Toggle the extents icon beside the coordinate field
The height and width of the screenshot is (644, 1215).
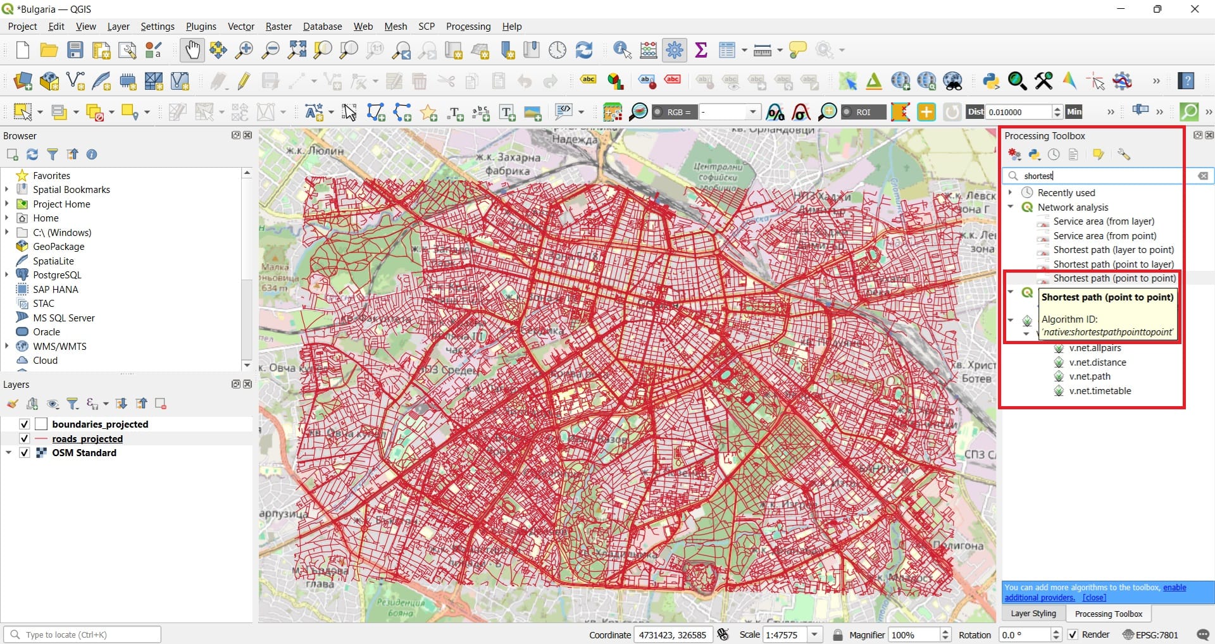point(723,635)
